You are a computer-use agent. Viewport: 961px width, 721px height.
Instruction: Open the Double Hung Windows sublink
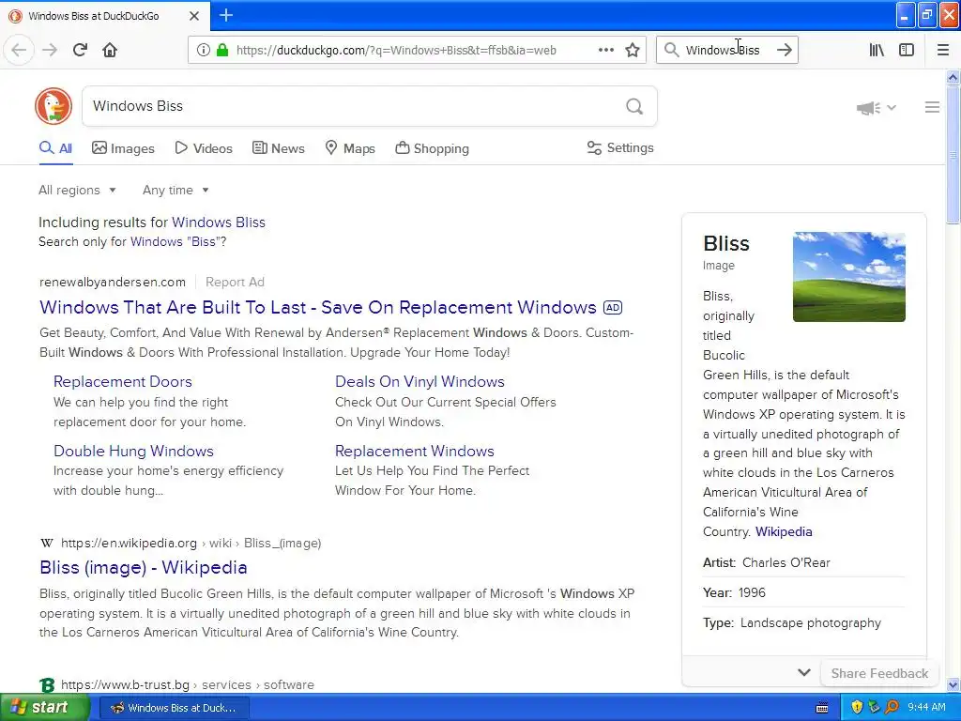click(133, 451)
